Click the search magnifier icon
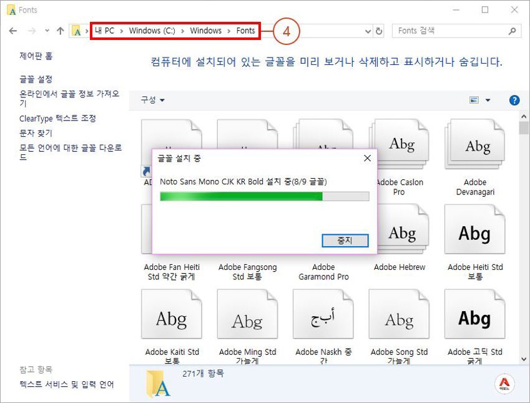The image size is (530, 403). tap(513, 31)
